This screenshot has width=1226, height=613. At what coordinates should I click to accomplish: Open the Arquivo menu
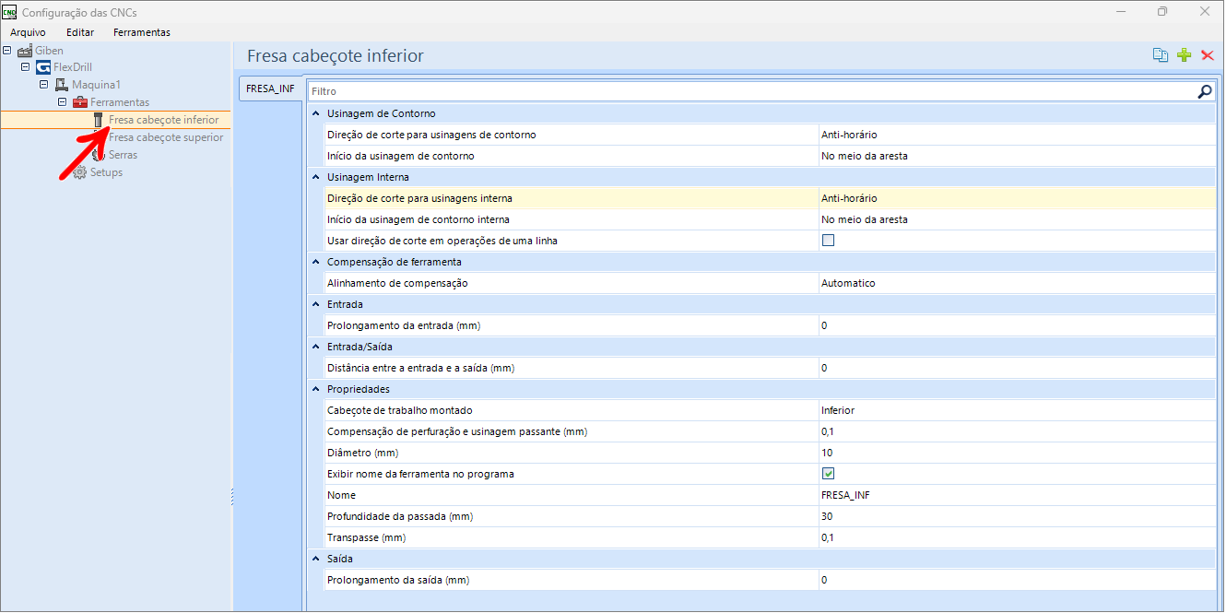click(x=28, y=32)
